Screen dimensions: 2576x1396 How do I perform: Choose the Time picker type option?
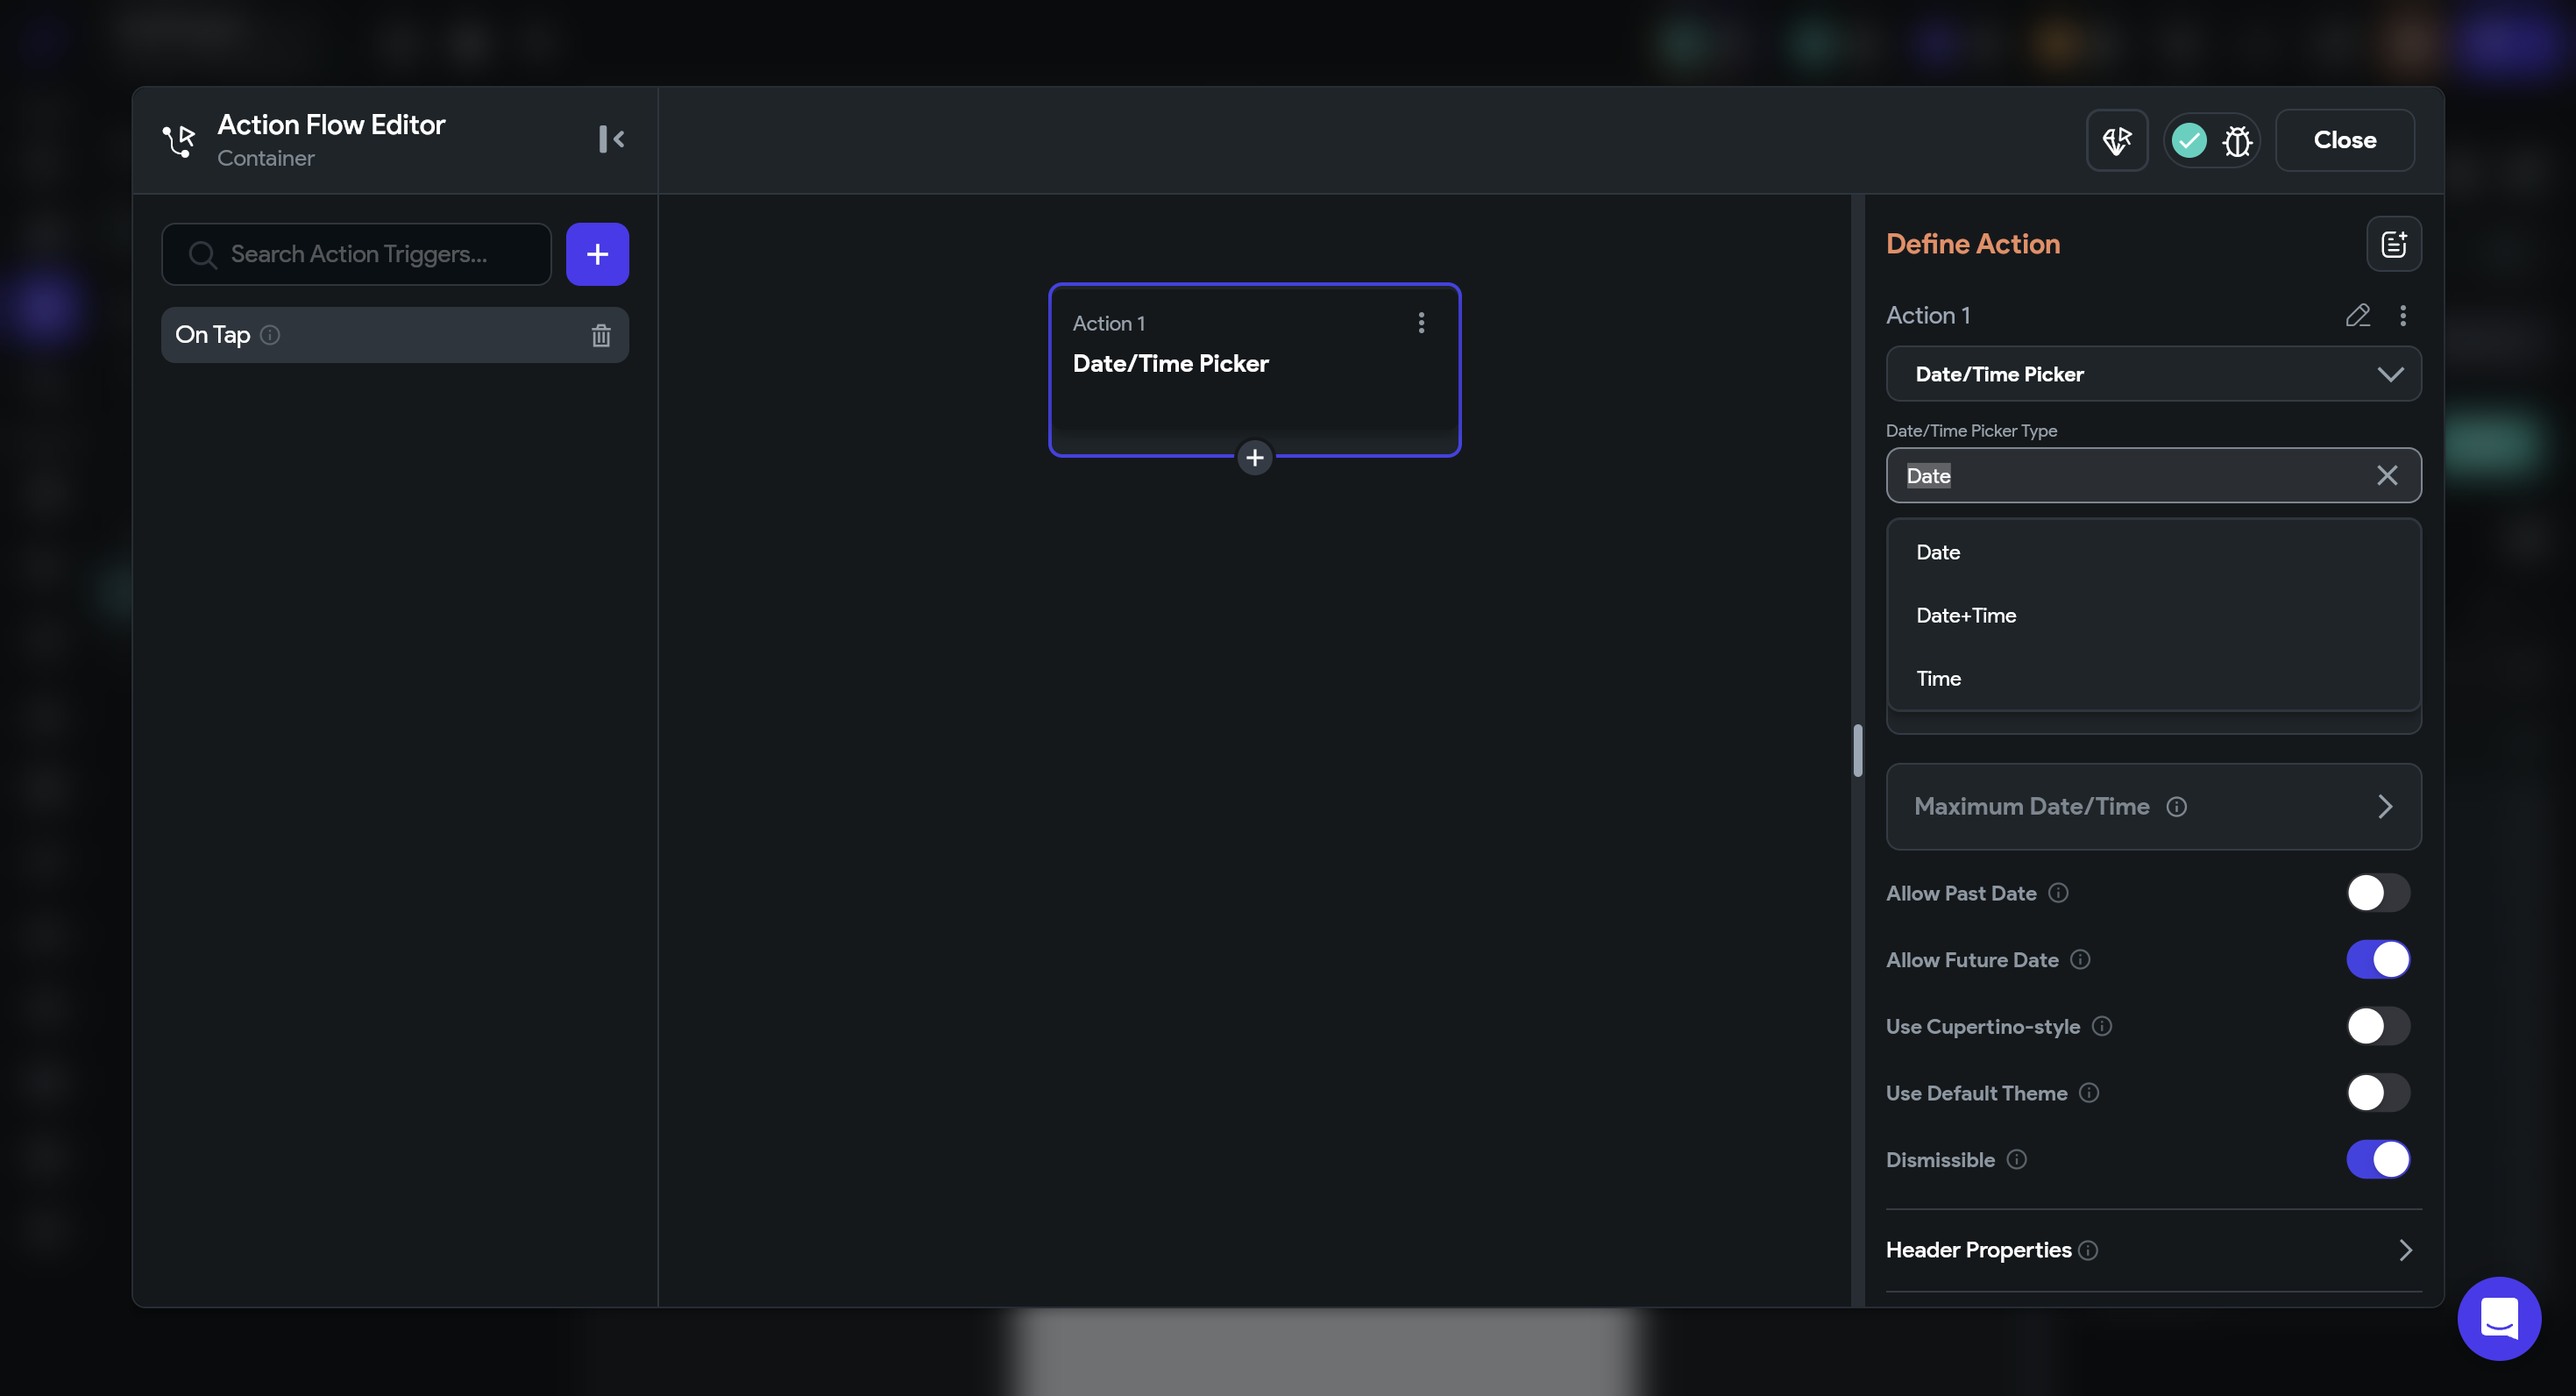pos(1938,679)
